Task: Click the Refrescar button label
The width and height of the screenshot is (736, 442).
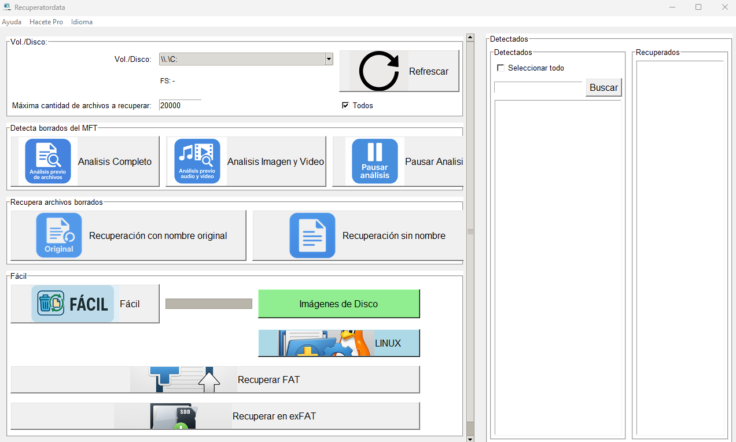Action: 429,71
